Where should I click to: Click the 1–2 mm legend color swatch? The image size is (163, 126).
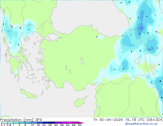(16, 123)
